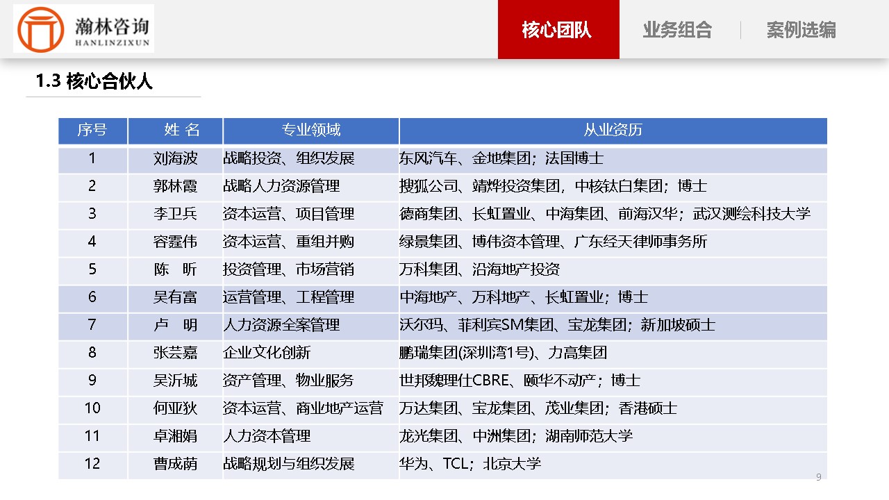The height and width of the screenshot is (500, 889).
Task: Select the name 吴有富
Action: pyautogui.click(x=175, y=297)
